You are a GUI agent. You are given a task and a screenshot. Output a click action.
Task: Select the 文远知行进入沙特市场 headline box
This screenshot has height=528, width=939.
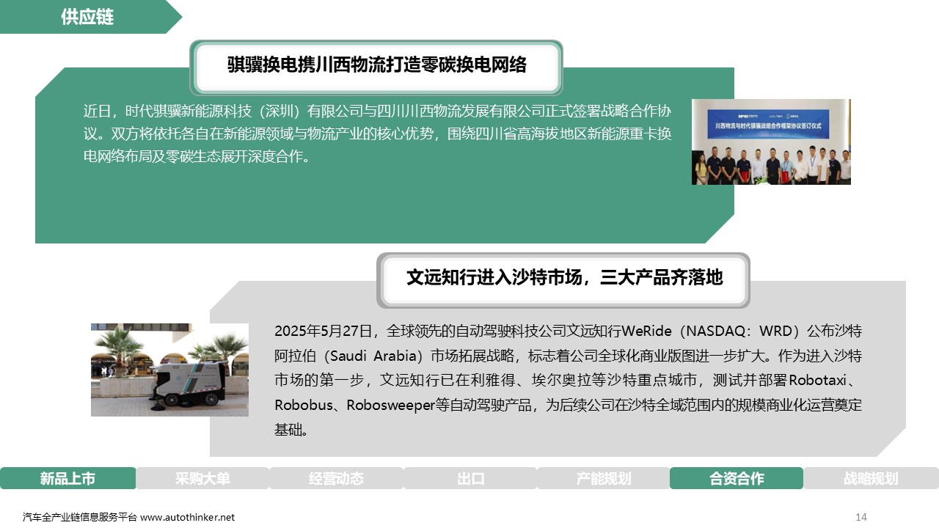click(563, 279)
